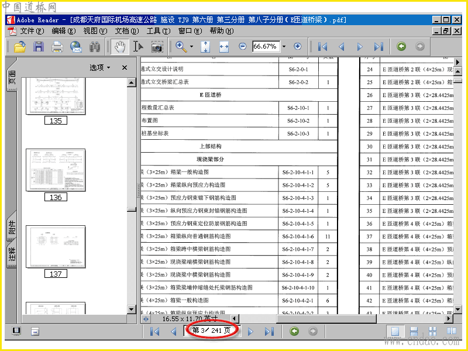The image size is (468, 351).
Task: Click the page number field 第 3 / 241 页
Action: [212, 331]
